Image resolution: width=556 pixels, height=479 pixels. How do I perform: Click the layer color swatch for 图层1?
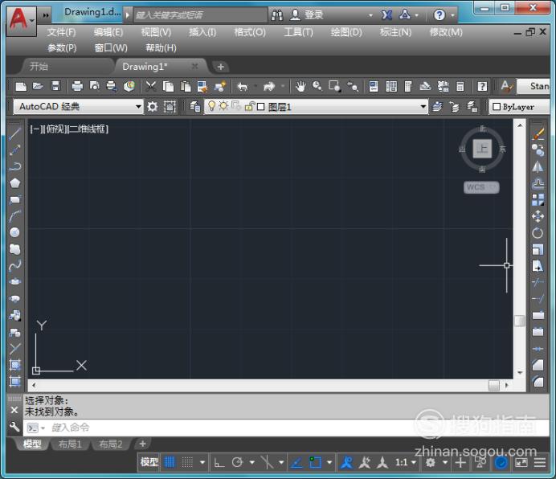coord(260,106)
